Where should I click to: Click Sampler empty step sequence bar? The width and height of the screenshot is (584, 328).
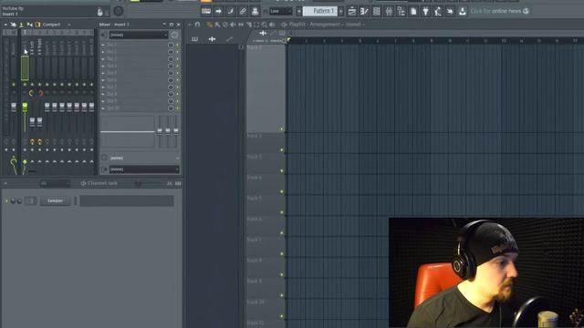pyautogui.click(x=127, y=200)
